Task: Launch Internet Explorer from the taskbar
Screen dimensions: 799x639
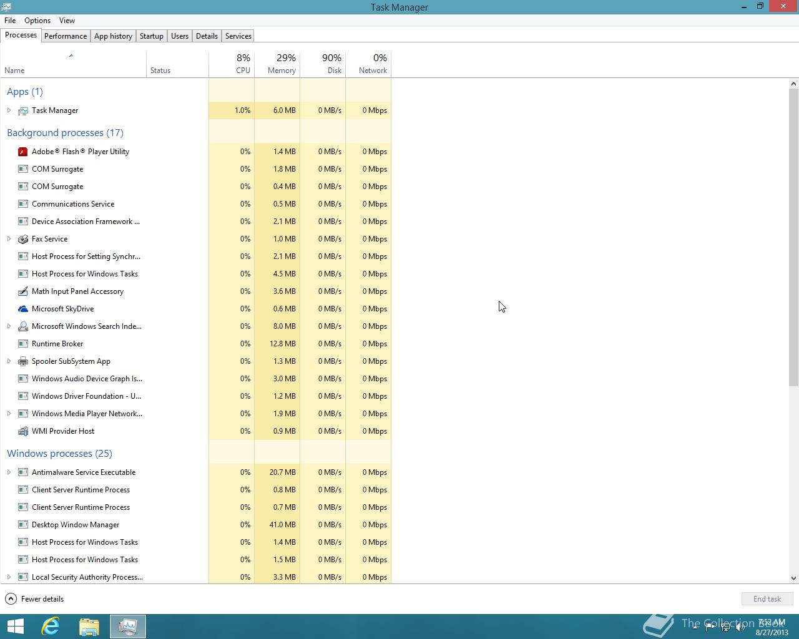Action: pos(51,627)
